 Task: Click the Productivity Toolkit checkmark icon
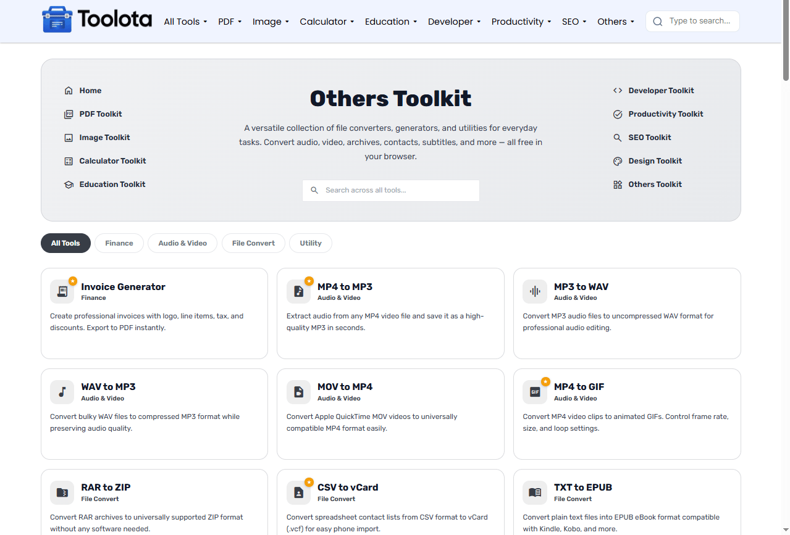tap(618, 114)
